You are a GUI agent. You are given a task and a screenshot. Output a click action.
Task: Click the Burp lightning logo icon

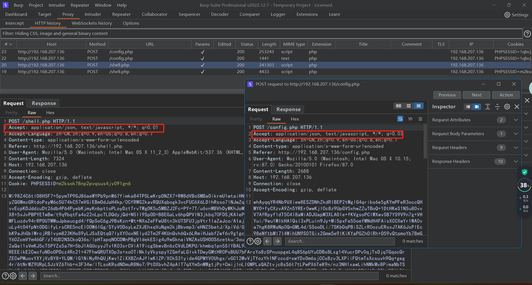pyautogui.click(x=6, y=5)
